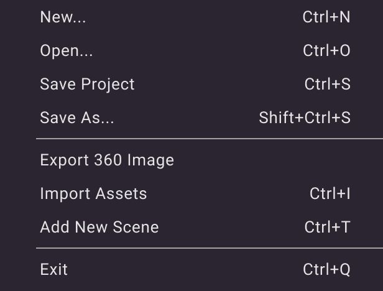383x291 pixels.
Task: Click the separator above Export 360 Image
Action: 209,139
